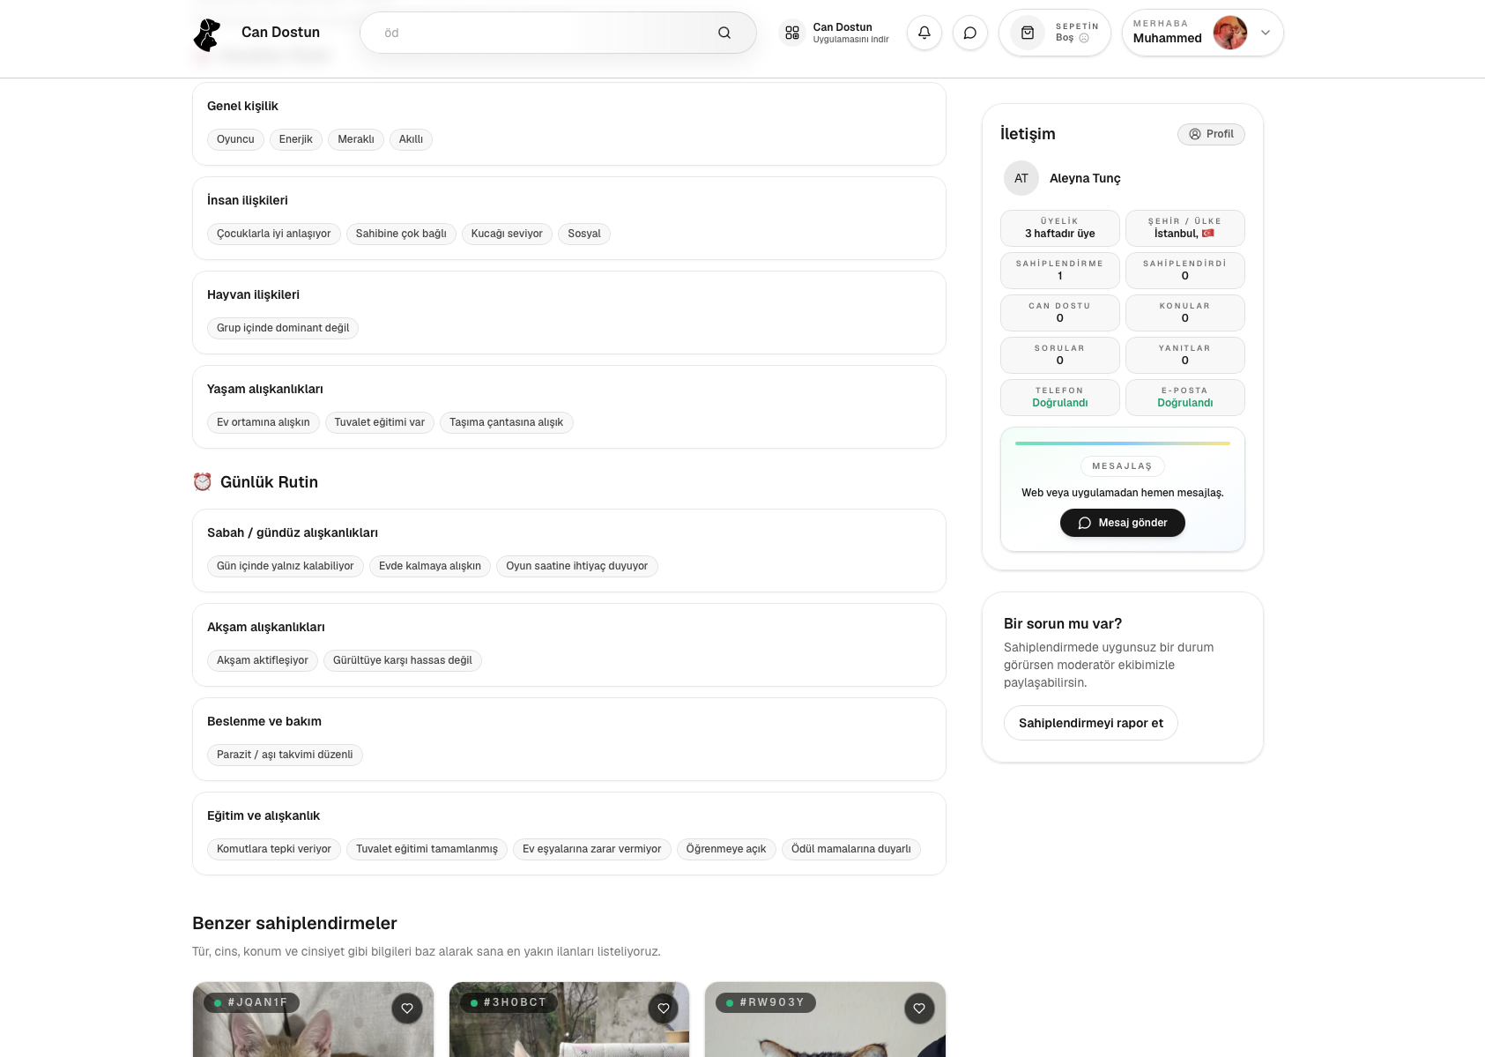Click the AT avatar of Aleyna Tunç
Image resolution: width=1485 pixels, height=1057 pixels.
pos(1021,178)
